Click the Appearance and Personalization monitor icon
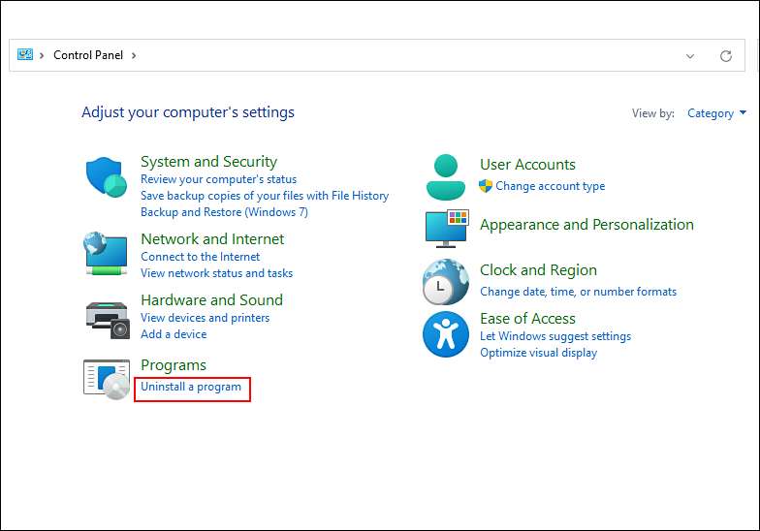 447,229
